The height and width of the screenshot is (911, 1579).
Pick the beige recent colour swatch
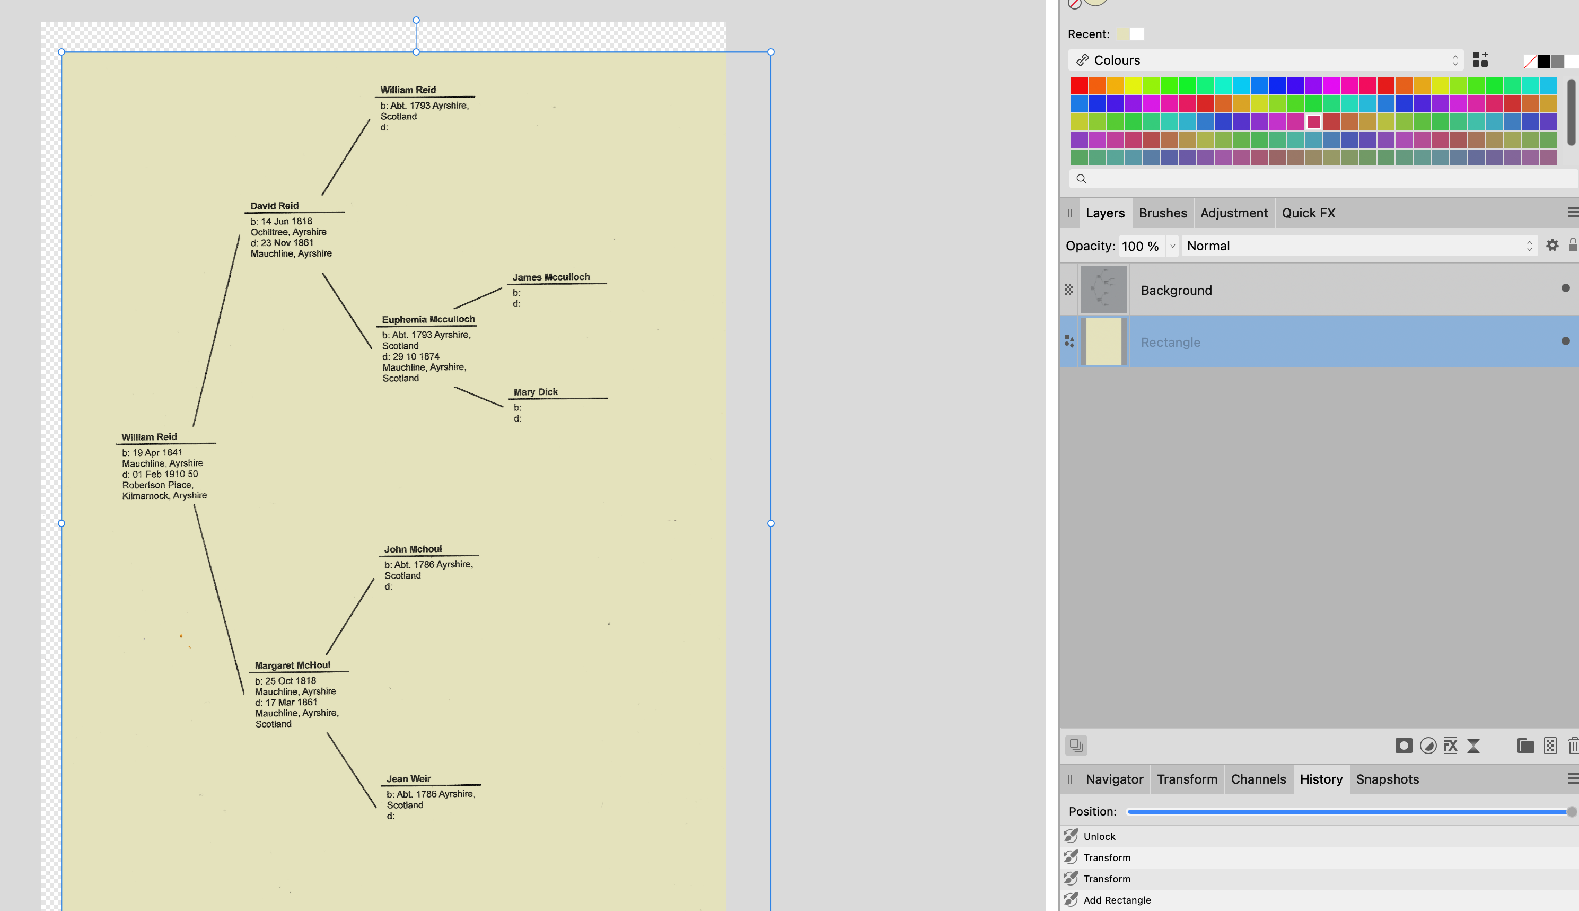[x=1124, y=34]
